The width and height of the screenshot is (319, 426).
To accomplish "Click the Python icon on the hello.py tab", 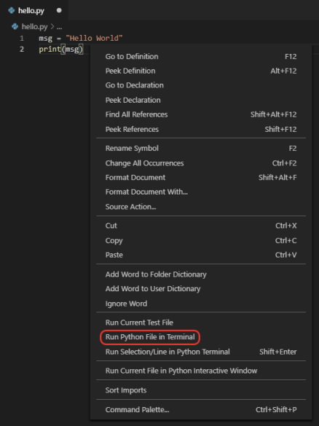I will pos(12,11).
